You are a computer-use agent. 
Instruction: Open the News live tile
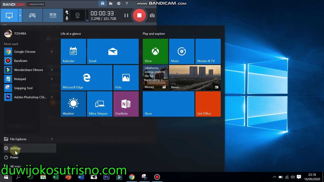pos(195,78)
